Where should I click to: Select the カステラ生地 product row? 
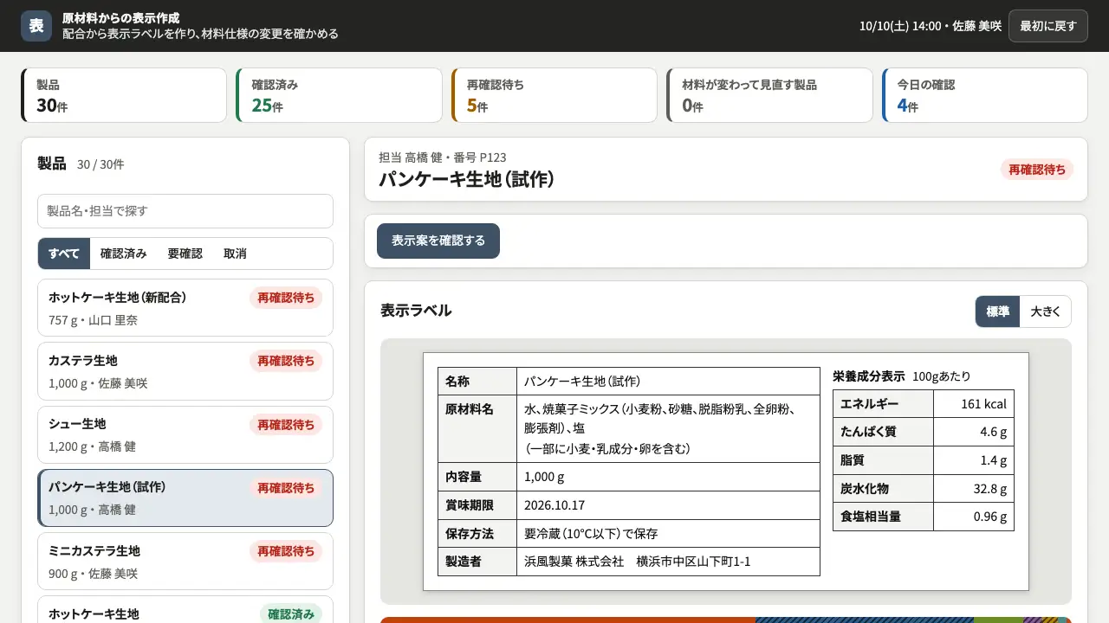click(x=185, y=371)
